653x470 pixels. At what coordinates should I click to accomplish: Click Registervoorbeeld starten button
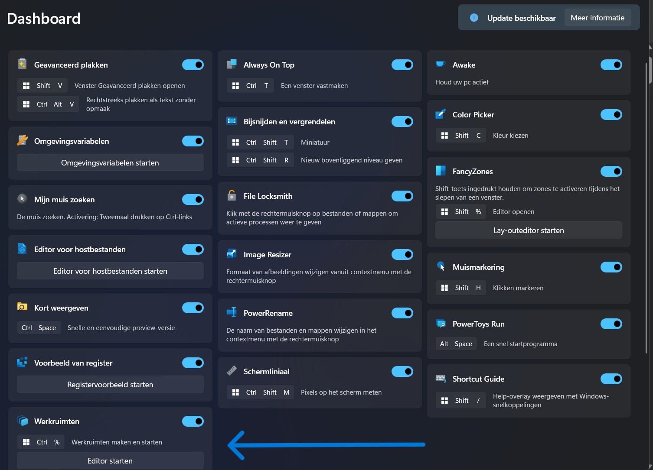pos(110,384)
